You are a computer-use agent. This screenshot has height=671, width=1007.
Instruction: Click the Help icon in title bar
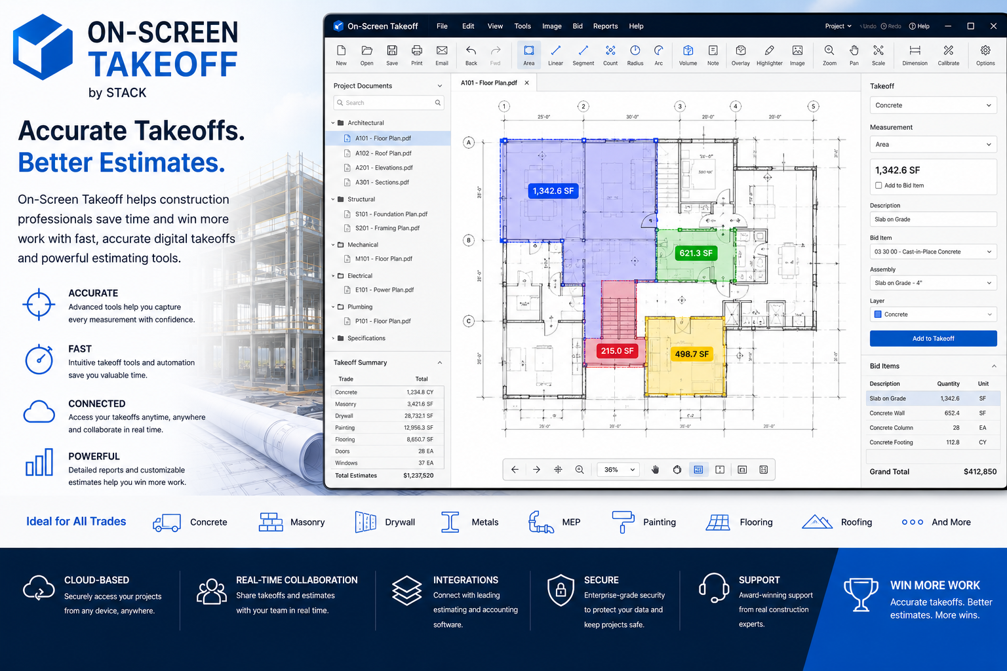919,26
